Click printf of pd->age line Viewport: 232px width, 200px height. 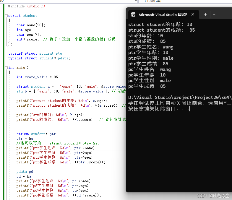tap(53, 186)
